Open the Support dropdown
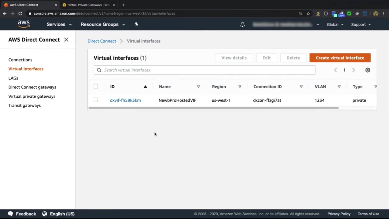The height and width of the screenshot is (219, 389). [361, 25]
